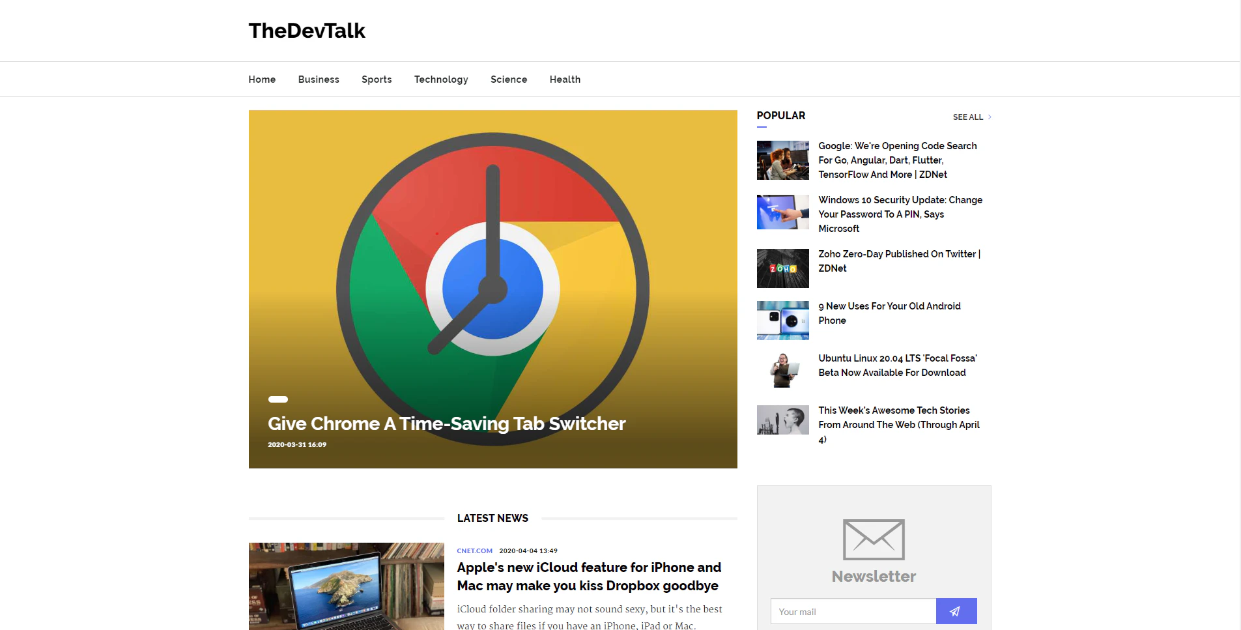Open 'Give Chrome A Time-Saving Tab Switcher' article
This screenshot has width=1241, height=630.
click(446, 423)
